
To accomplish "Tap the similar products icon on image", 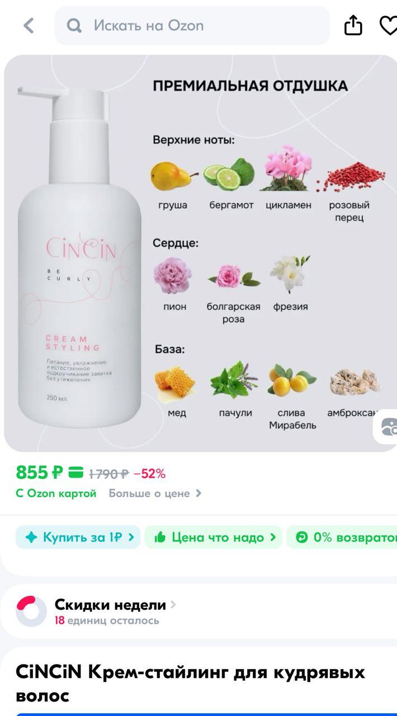I will [387, 427].
